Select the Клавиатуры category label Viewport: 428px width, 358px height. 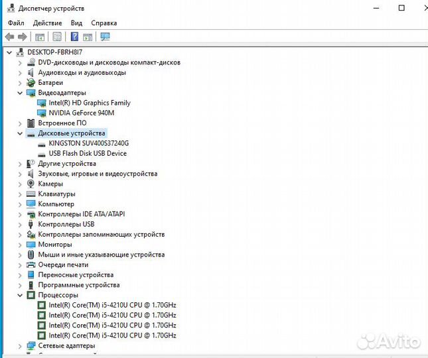coord(56,194)
